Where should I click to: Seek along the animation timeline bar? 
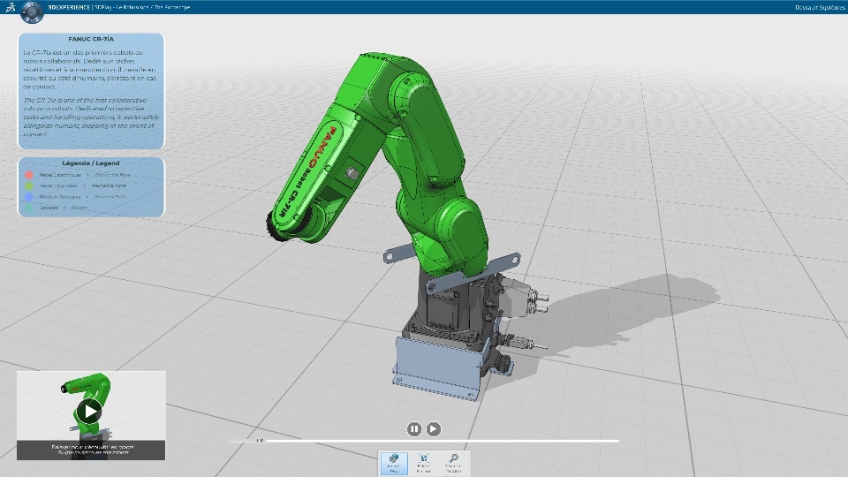[x=424, y=441]
